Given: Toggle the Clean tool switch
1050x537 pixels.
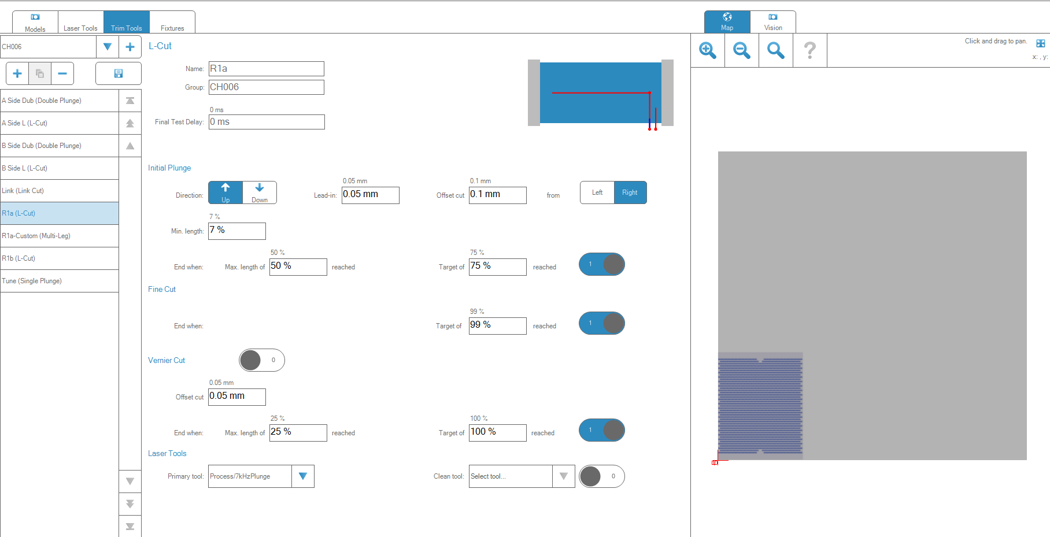Looking at the screenshot, I should (602, 476).
